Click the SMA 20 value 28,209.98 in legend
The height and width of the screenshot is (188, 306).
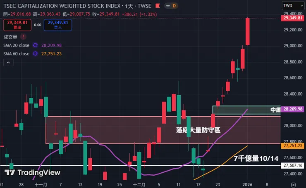point(52,45)
